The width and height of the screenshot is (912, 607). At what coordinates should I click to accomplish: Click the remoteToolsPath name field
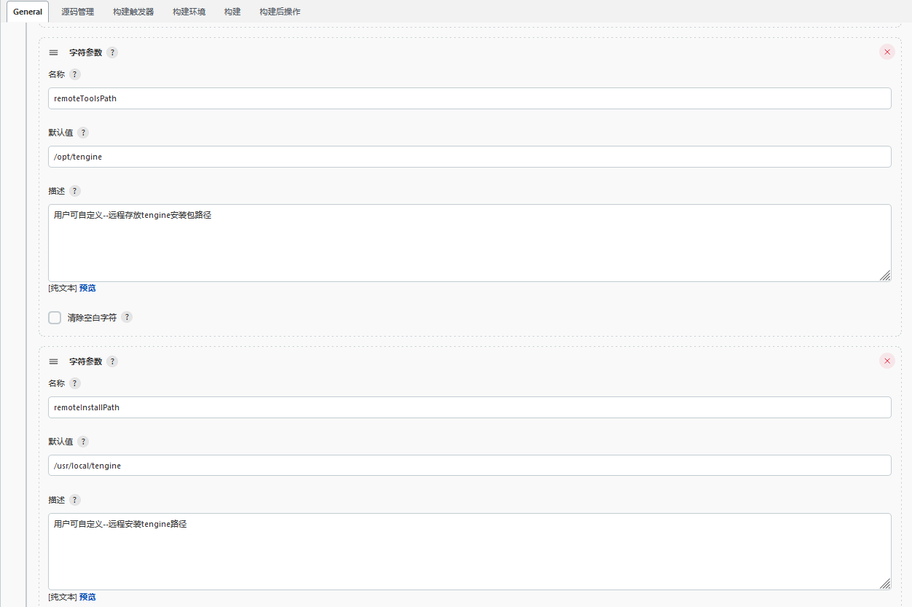pyautogui.click(x=470, y=98)
